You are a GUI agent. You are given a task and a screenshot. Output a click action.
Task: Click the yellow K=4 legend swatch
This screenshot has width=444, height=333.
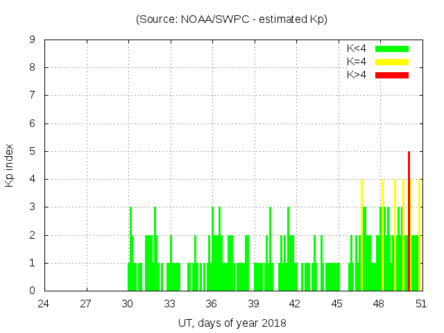coord(392,62)
